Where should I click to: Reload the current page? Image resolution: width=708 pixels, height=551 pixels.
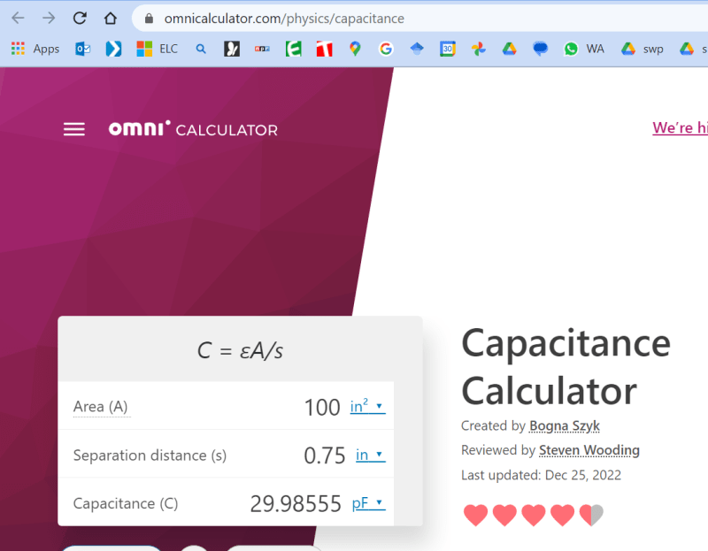click(80, 18)
